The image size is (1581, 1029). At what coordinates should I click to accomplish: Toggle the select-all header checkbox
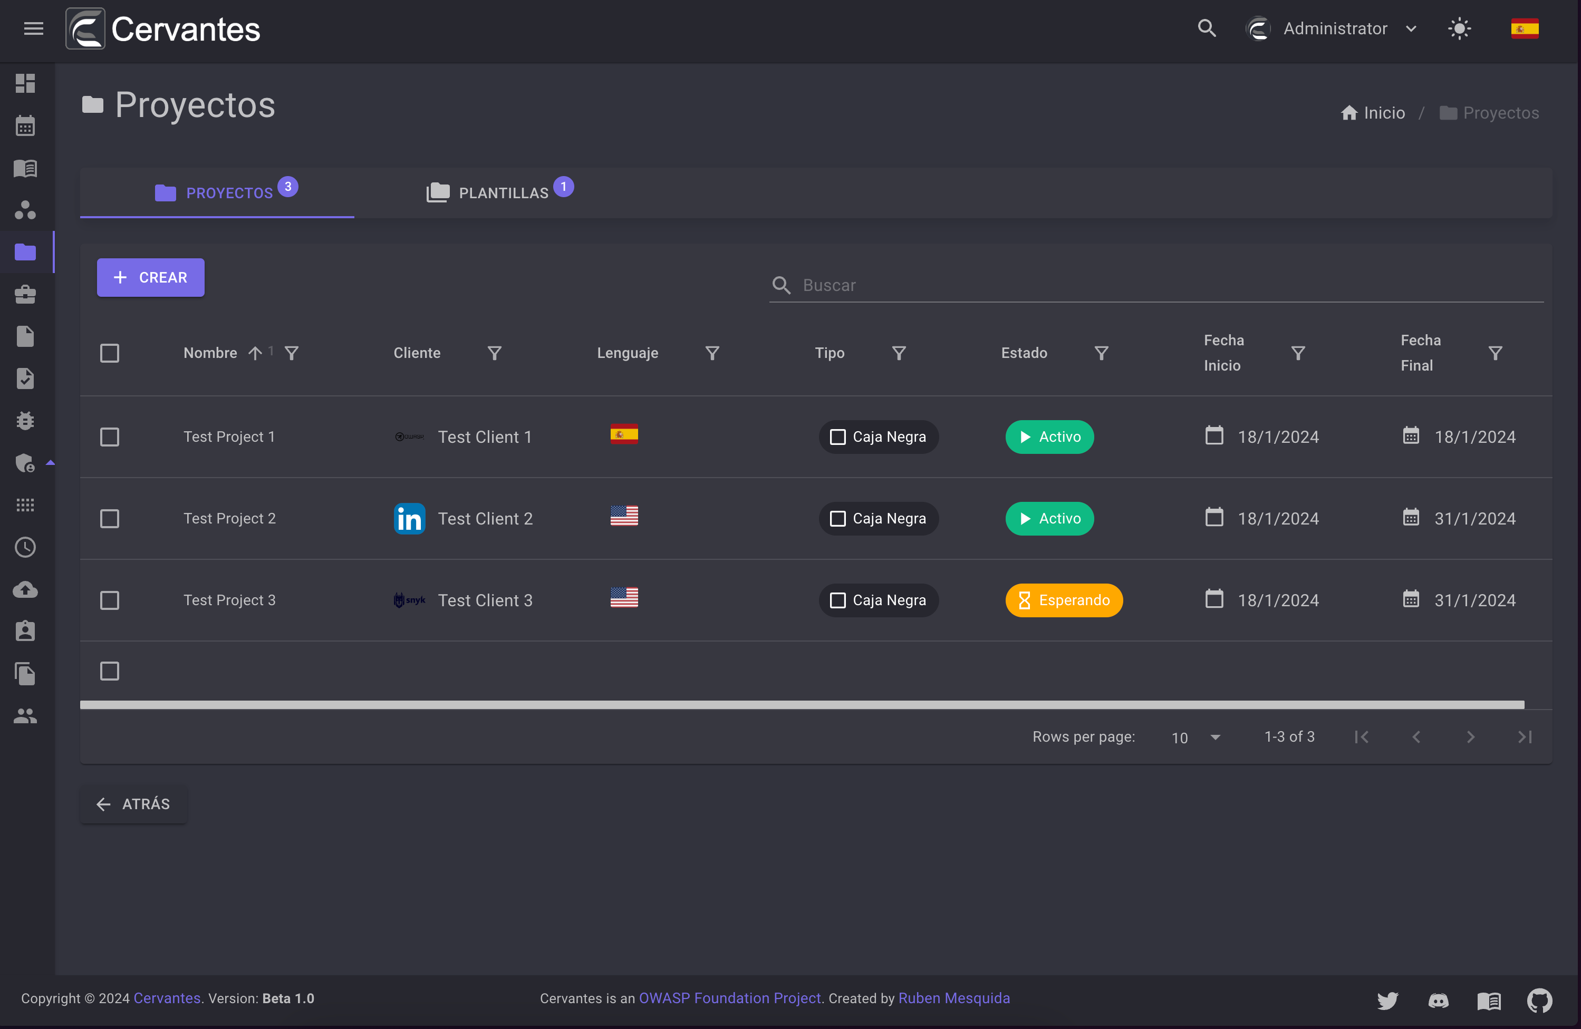click(x=110, y=353)
